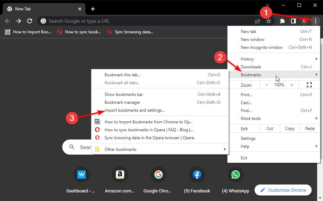Expand the Other bookmarks folder
Screen dimensions: 323x201
(x=120, y=149)
